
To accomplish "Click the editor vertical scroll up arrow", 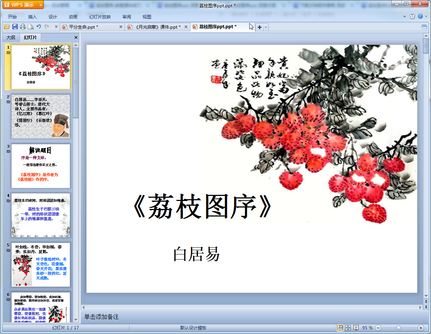I will (426, 36).
